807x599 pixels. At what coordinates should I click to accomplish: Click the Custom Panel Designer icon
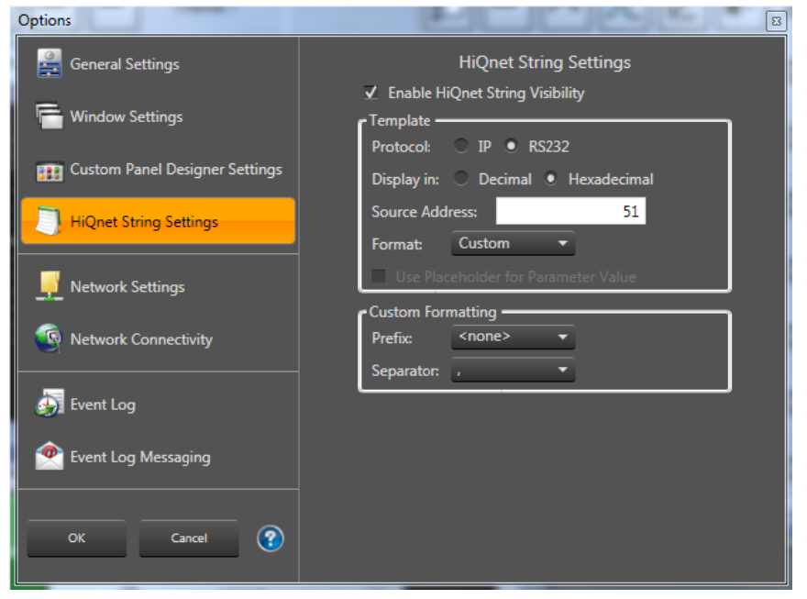point(49,171)
